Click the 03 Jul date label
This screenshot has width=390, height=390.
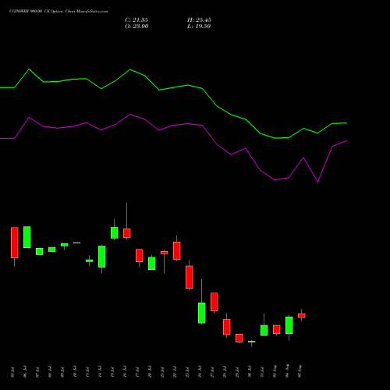tap(12, 372)
